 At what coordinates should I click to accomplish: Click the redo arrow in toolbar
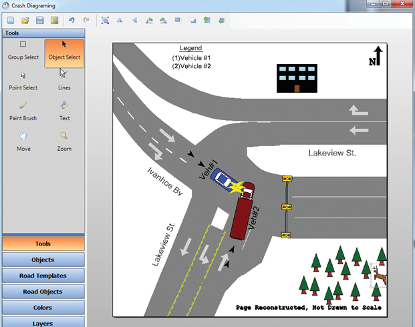coord(86,21)
